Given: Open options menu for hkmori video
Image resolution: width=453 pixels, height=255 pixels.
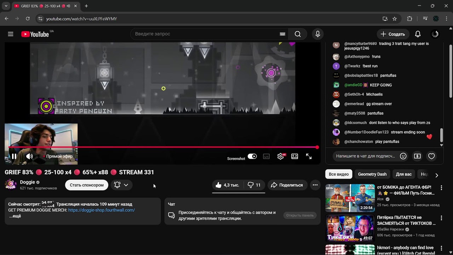Looking at the screenshot, I should point(441,248).
